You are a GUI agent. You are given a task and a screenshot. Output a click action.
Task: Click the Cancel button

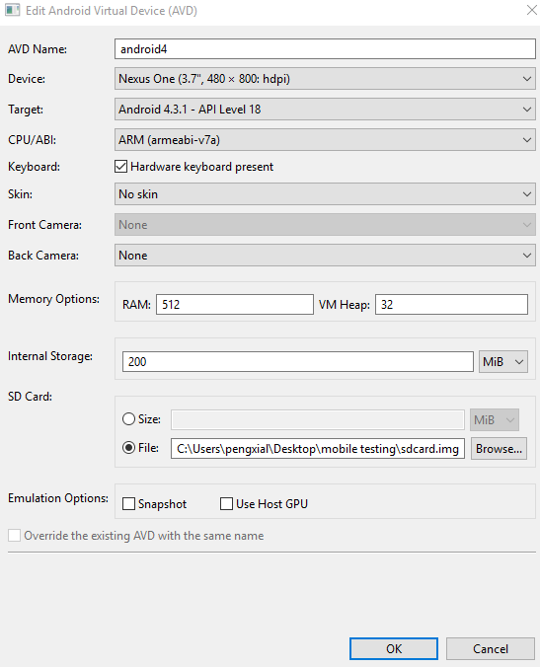tap(491, 648)
